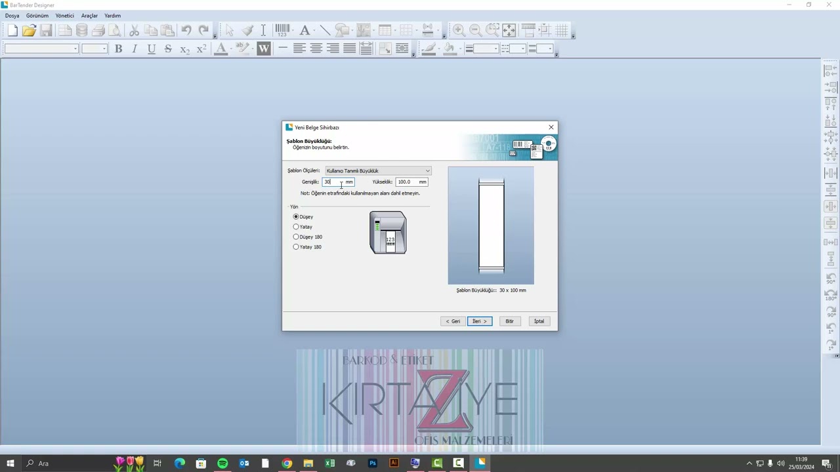This screenshot has height=472, width=840.
Task: Click the Subscript icon
Action: coord(184,49)
